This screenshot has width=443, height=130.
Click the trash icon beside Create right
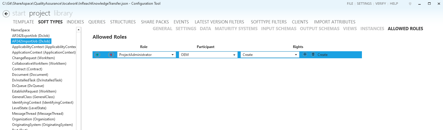[313, 54]
